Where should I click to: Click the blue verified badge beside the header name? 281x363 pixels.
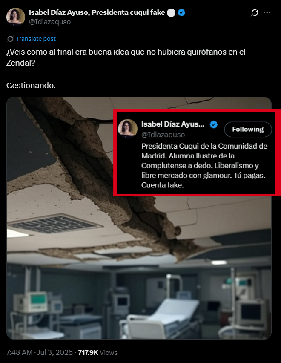click(181, 12)
